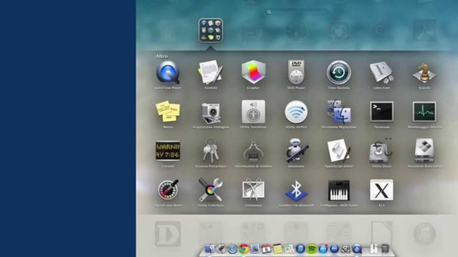The width and height of the screenshot is (458, 257).
Task: Open Configurazione MIDI Audio
Action: [x=339, y=190]
